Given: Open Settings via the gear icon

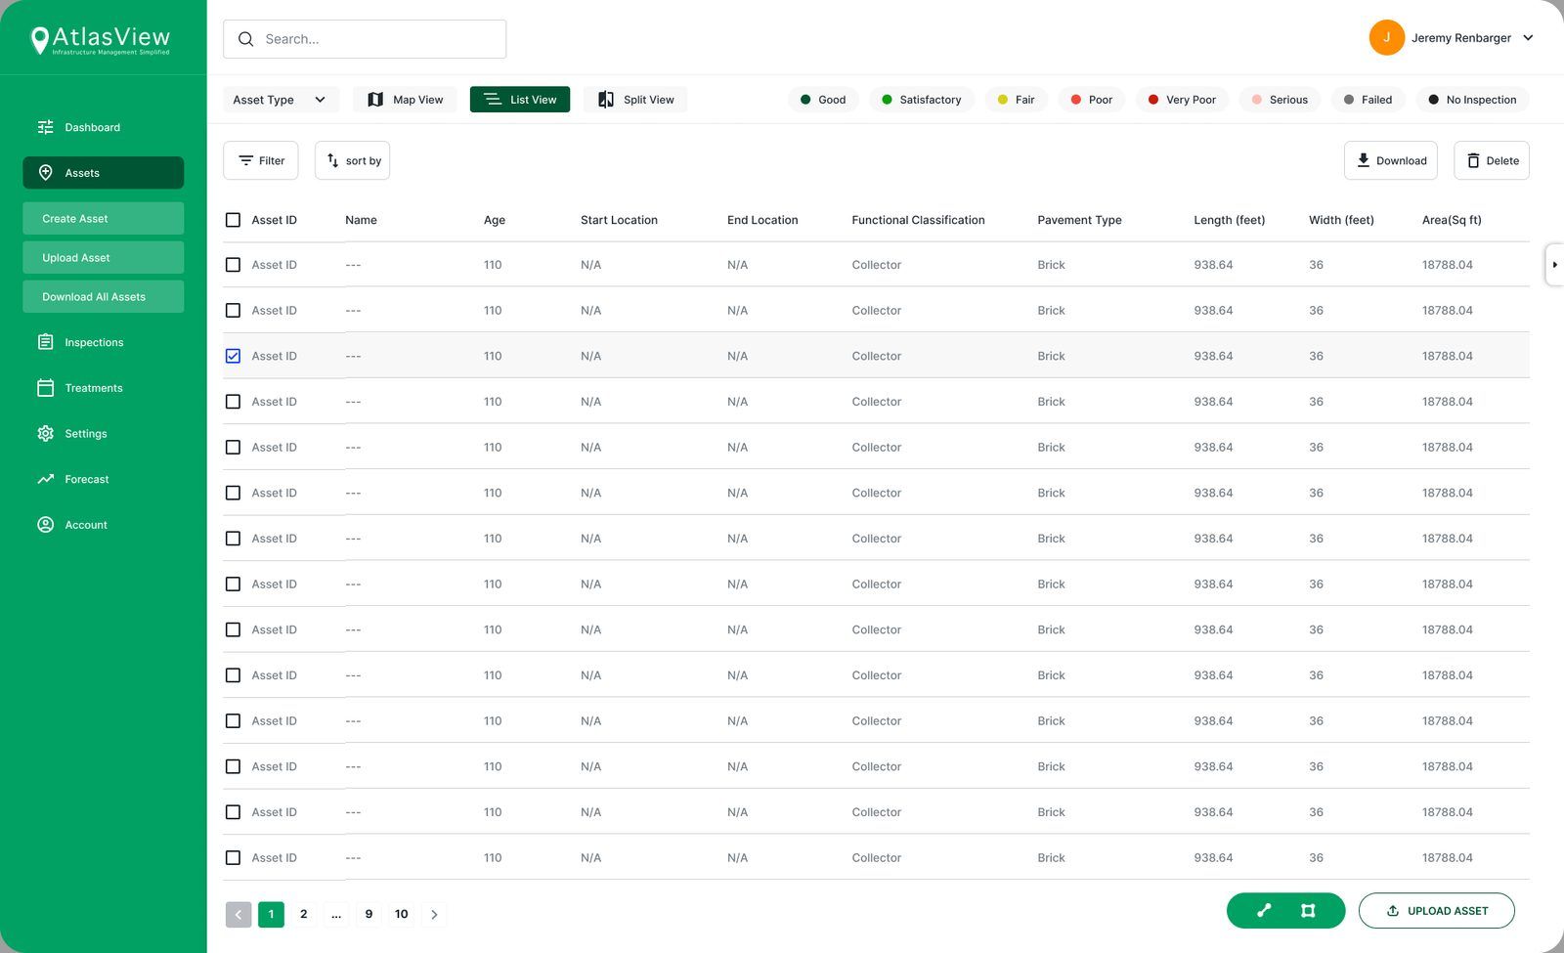Looking at the screenshot, I should pos(46,433).
